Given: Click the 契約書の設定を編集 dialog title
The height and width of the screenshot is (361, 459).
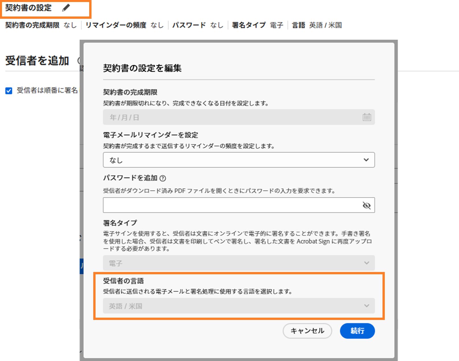Looking at the screenshot, I should pyautogui.click(x=142, y=68).
